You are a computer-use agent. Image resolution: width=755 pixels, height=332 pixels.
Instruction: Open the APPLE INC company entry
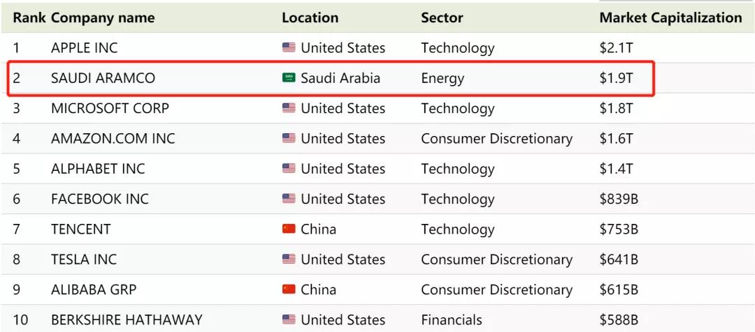point(84,48)
